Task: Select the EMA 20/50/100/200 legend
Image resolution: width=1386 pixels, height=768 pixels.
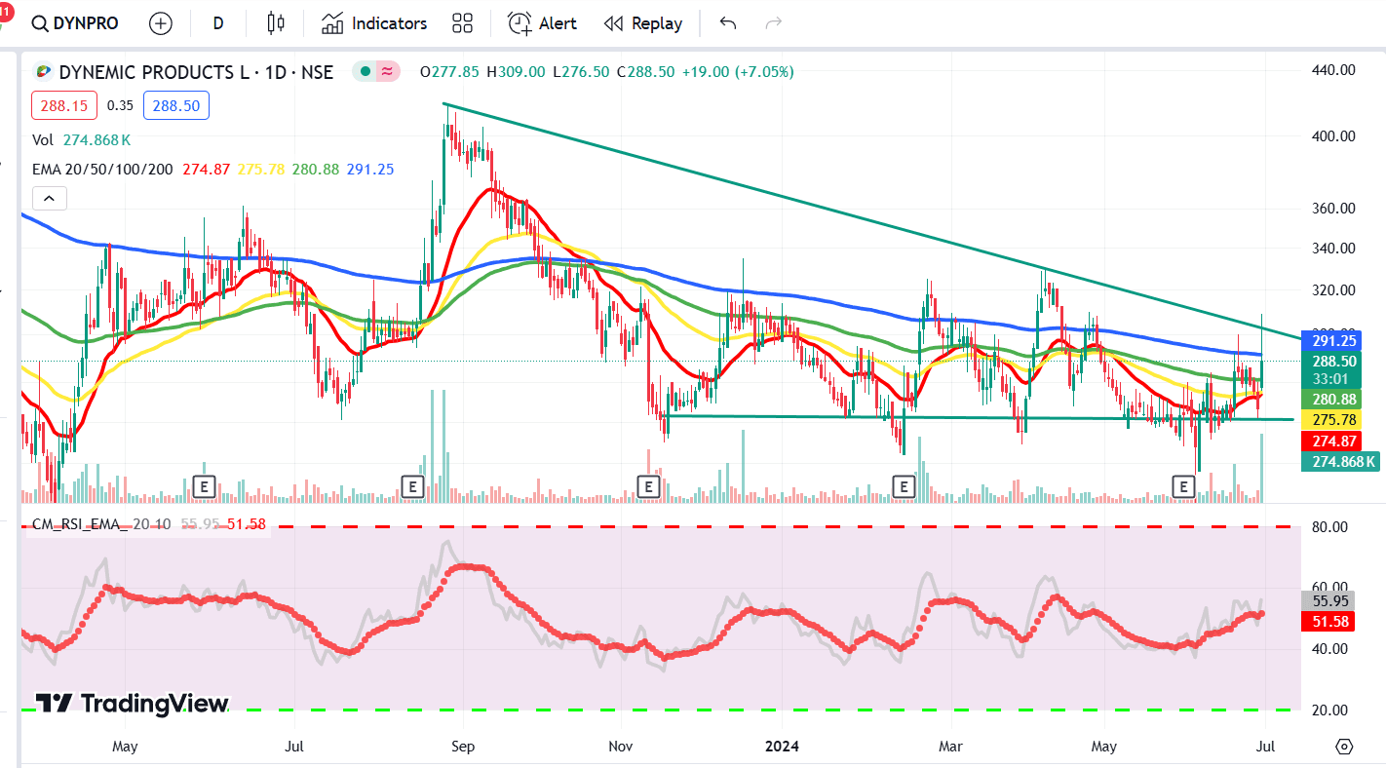Action: click(212, 170)
